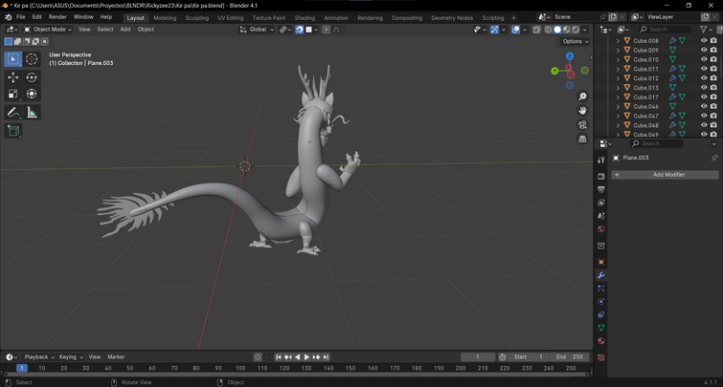Open the Object Mode dropdown
Image resolution: width=723 pixels, height=387 pixels.
click(48, 30)
